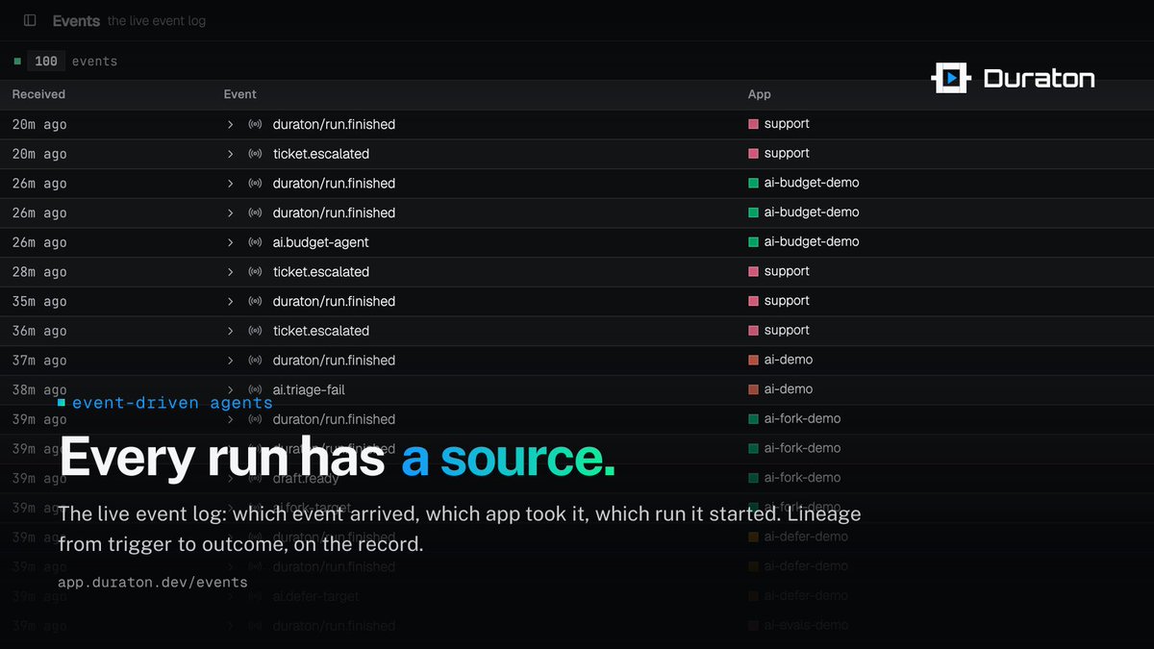Image resolution: width=1154 pixels, height=649 pixels.
Task: Click the support color square in the 28m ago row
Action: pos(754,271)
